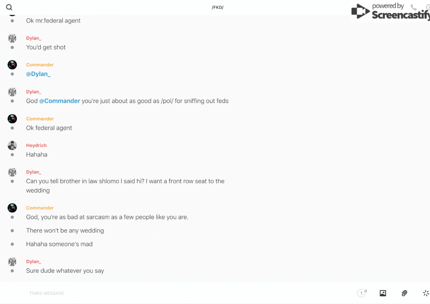Click Dylan_'s avatar beside 'You'd get shot'
The image size is (430, 304).
(x=12, y=38)
